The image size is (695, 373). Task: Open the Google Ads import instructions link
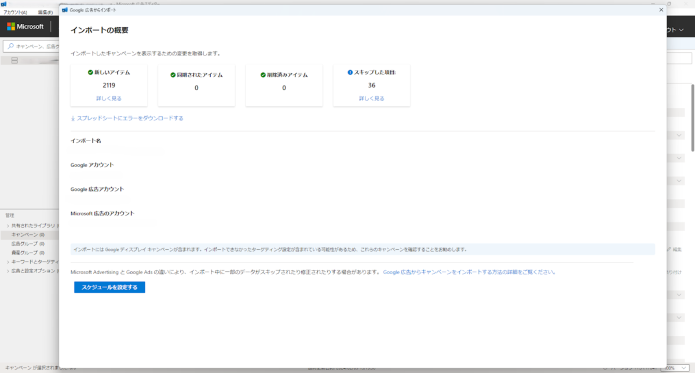click(x=469, y=272)
